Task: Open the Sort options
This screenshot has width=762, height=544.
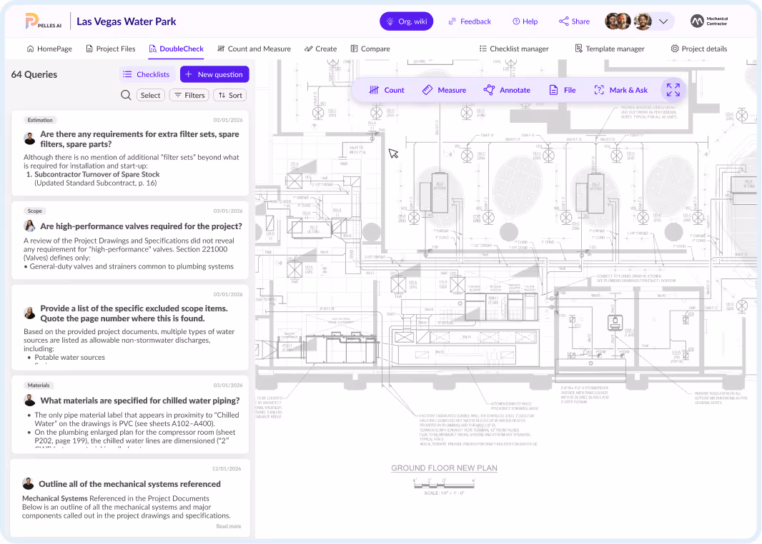Action: click(230, 95)
